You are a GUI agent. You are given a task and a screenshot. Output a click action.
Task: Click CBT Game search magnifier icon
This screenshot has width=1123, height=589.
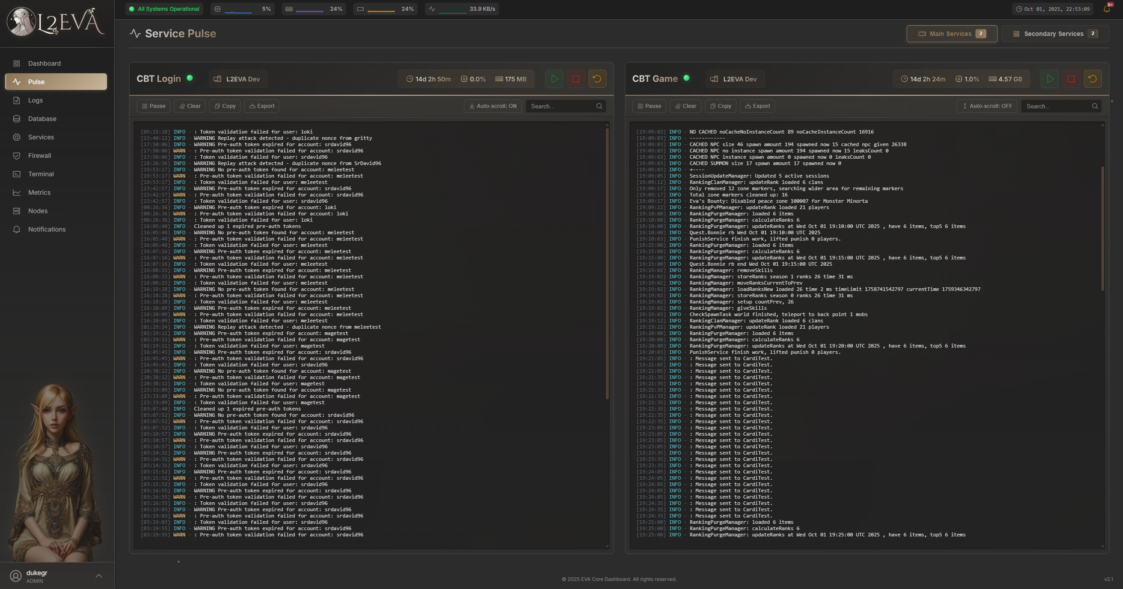pos(1095,106)
